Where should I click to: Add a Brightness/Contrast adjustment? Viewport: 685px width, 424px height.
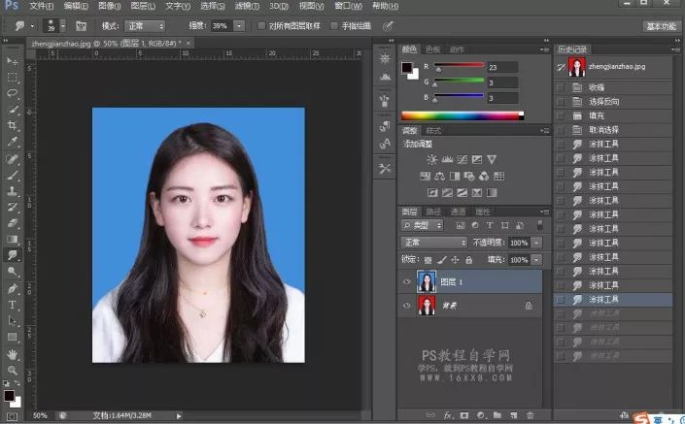pos(432,159)
